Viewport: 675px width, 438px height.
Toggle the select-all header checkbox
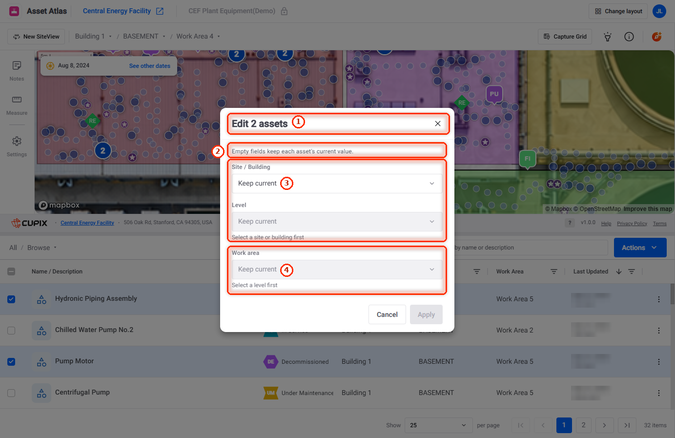(x=11, y=271)
